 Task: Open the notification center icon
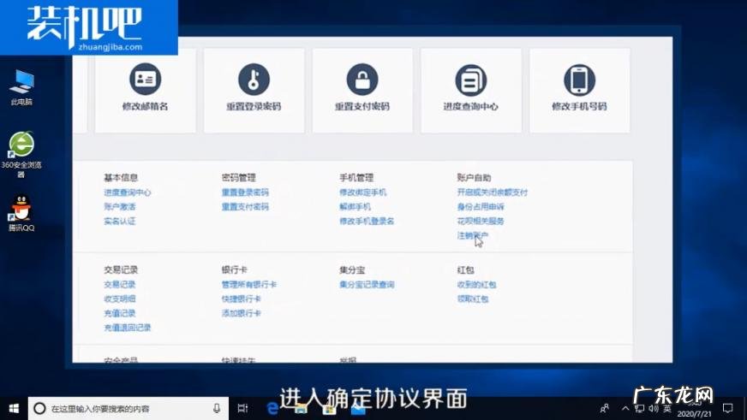tap(728, 408)
